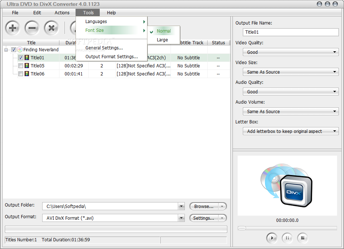Click the audio track cell in Title06 row
The image size is (344, 249).
pyautogui.click(x=143, y=74)
